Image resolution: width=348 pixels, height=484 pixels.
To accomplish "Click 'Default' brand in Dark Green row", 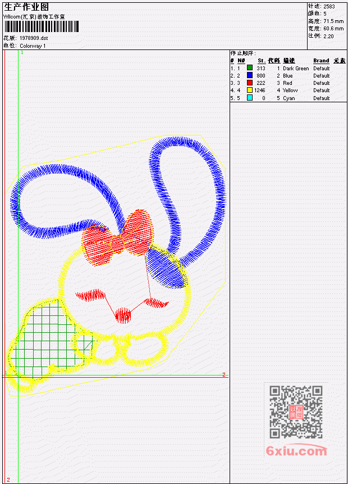I will tap(321, 68).
